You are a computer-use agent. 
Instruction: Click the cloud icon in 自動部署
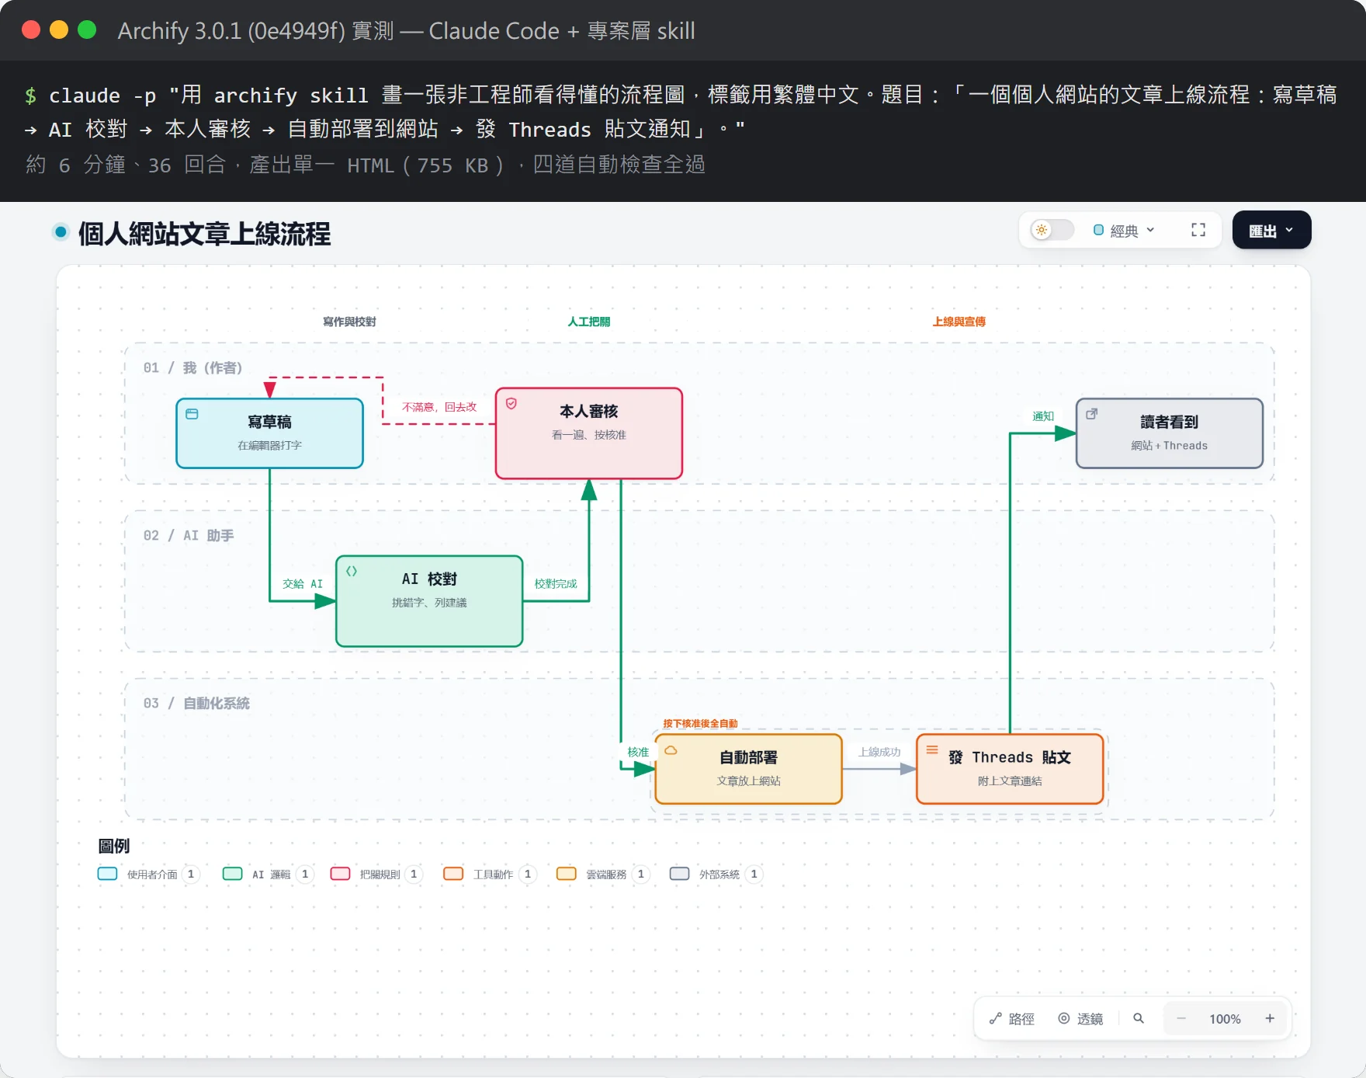pyautogui.click(x=671, y=750)
